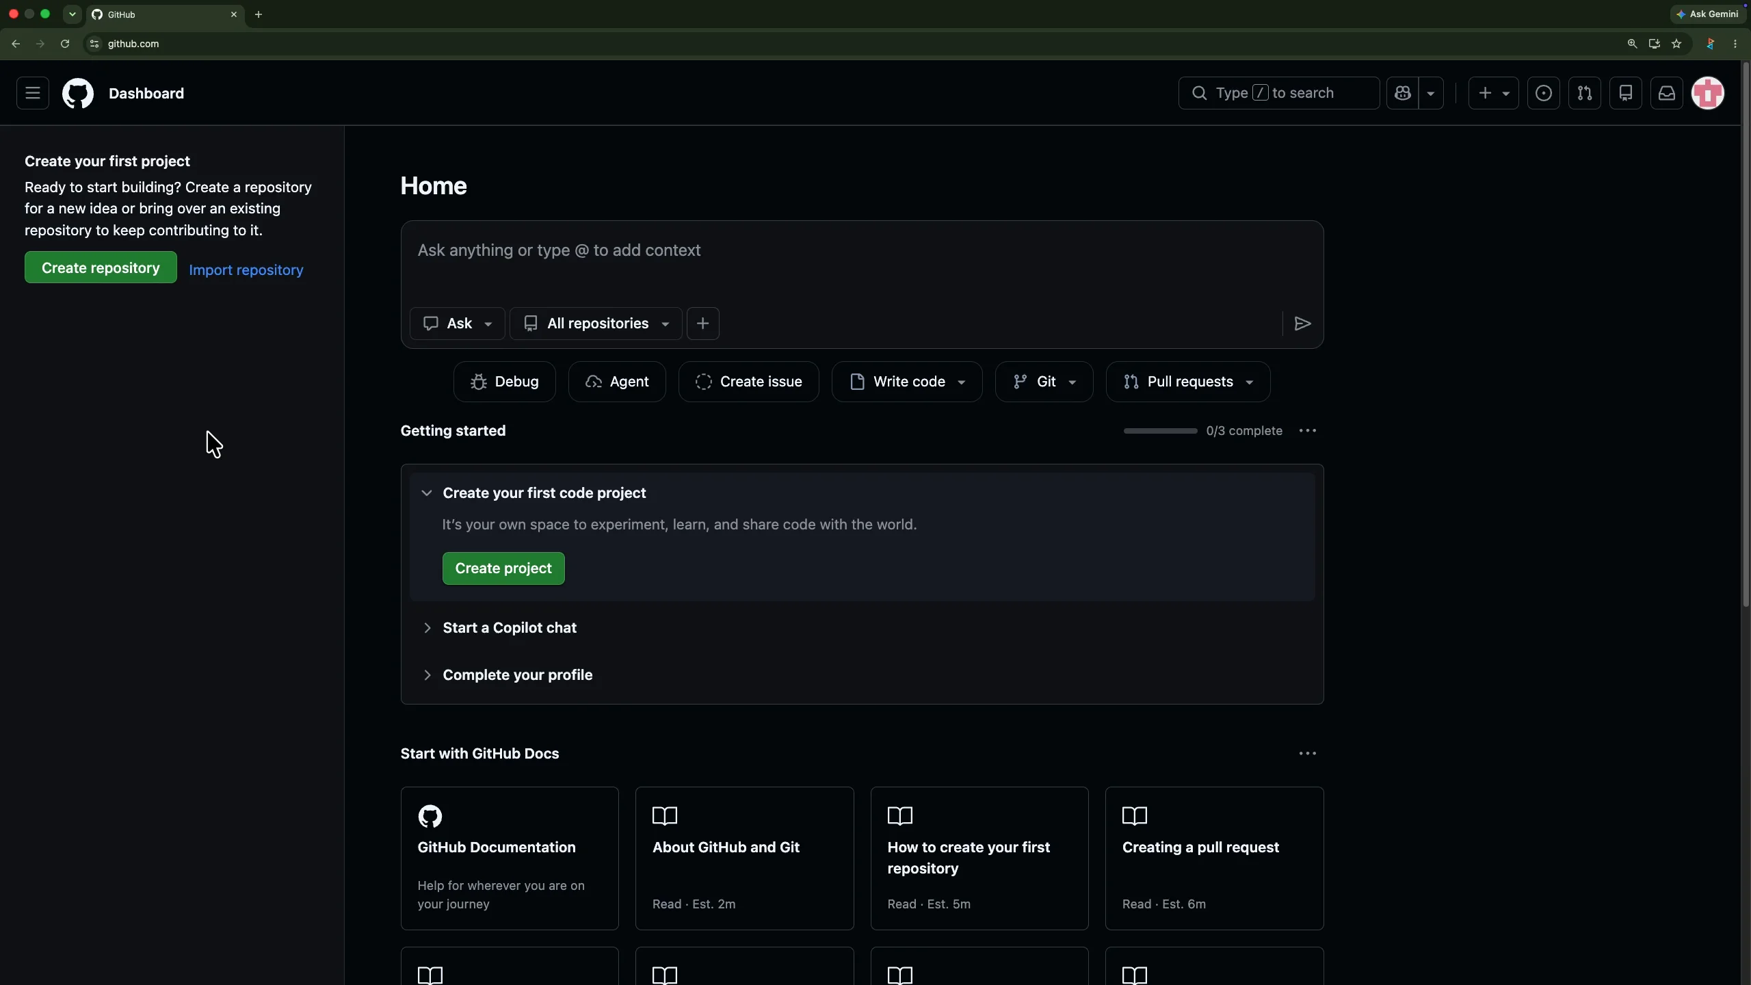Open the user avatar menu
Viewport: 1751px width, 985px height.
coord(1708,93)
